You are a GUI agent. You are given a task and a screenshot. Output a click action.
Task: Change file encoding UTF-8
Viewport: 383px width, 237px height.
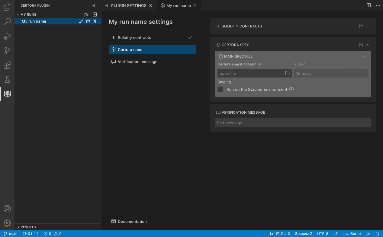click(x=323, y=234)
